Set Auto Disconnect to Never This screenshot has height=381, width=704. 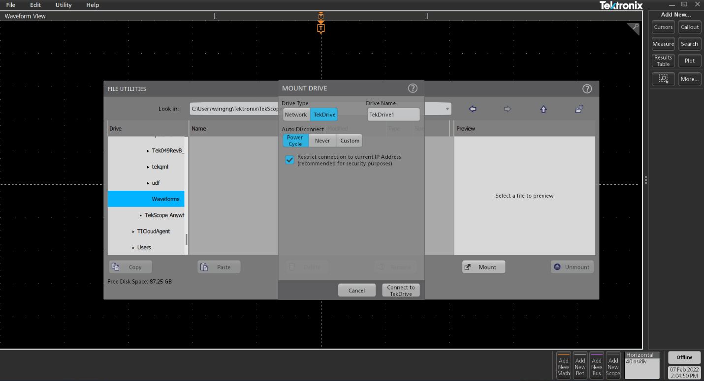(322, 141)
